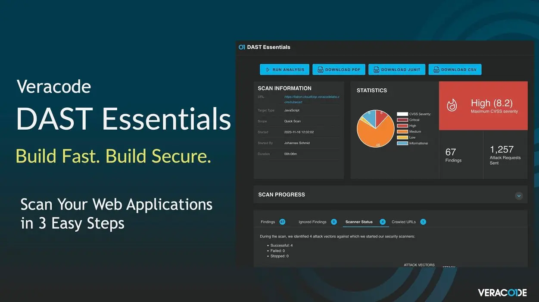Click the Failed: 0 list entry
This screenshot has height=302, width=539.
[277, 251]
